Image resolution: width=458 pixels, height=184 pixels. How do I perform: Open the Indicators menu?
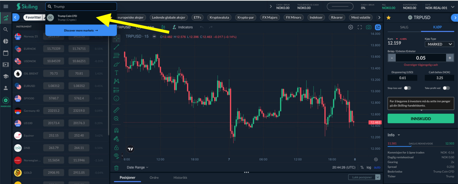(x=183, y=27)
